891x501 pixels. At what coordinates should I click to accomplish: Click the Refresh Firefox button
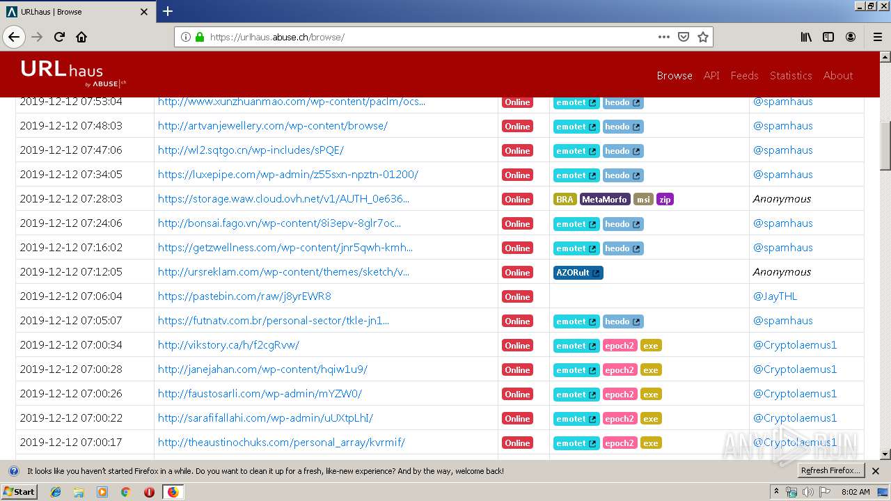coord(830,471)
